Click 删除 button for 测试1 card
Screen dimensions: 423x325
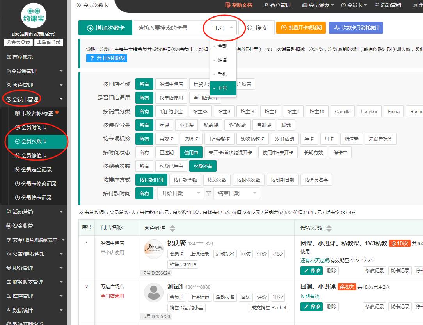[332, 306]
